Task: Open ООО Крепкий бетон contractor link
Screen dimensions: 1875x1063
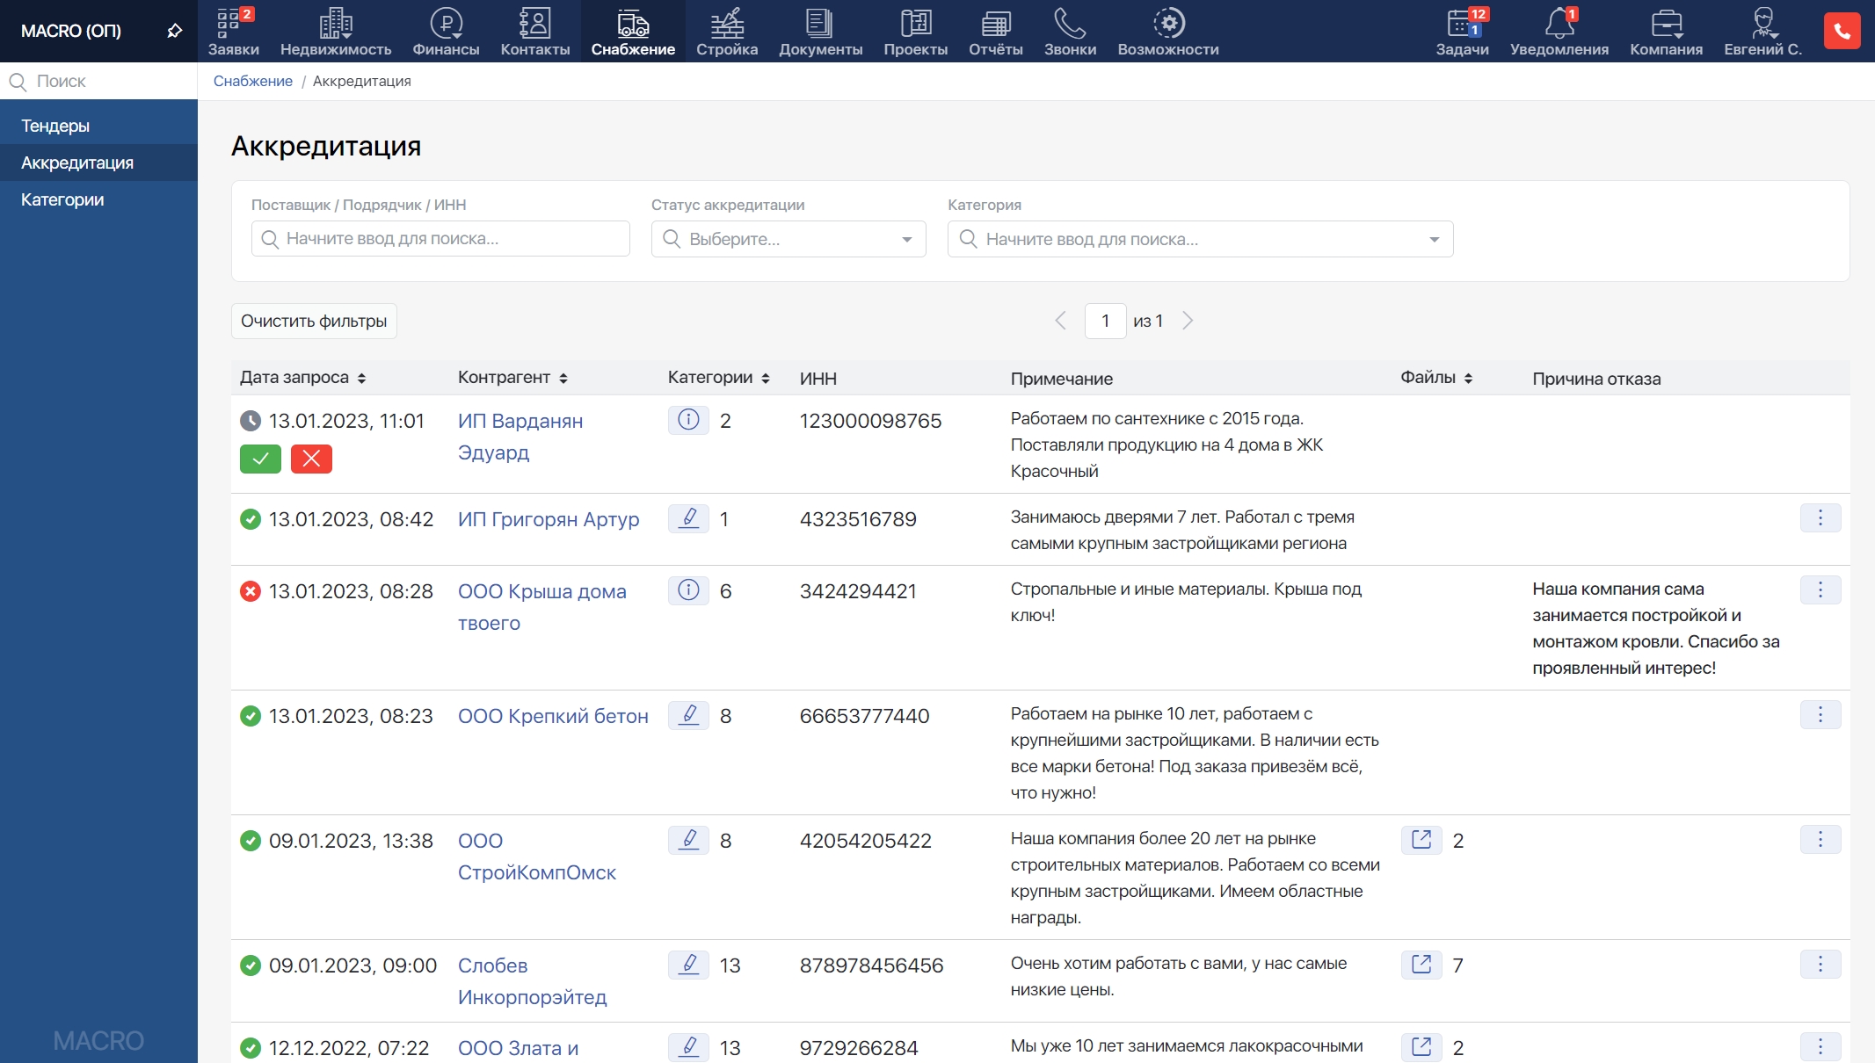Action: (x=553, y=716)
